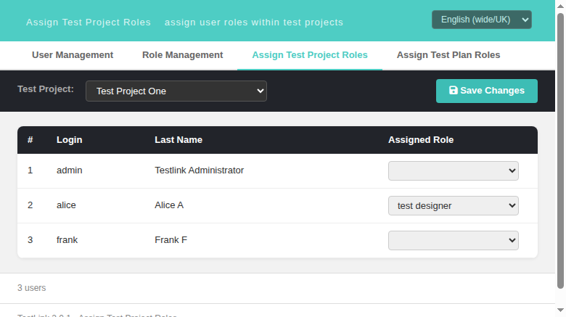Open the assigned role dropdown for admin

(454, 170)
